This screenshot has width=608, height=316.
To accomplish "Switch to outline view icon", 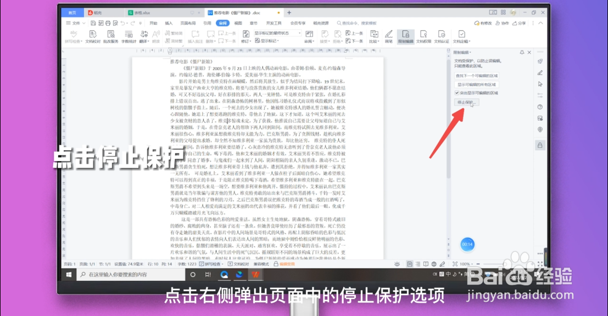I will (417, 264).
